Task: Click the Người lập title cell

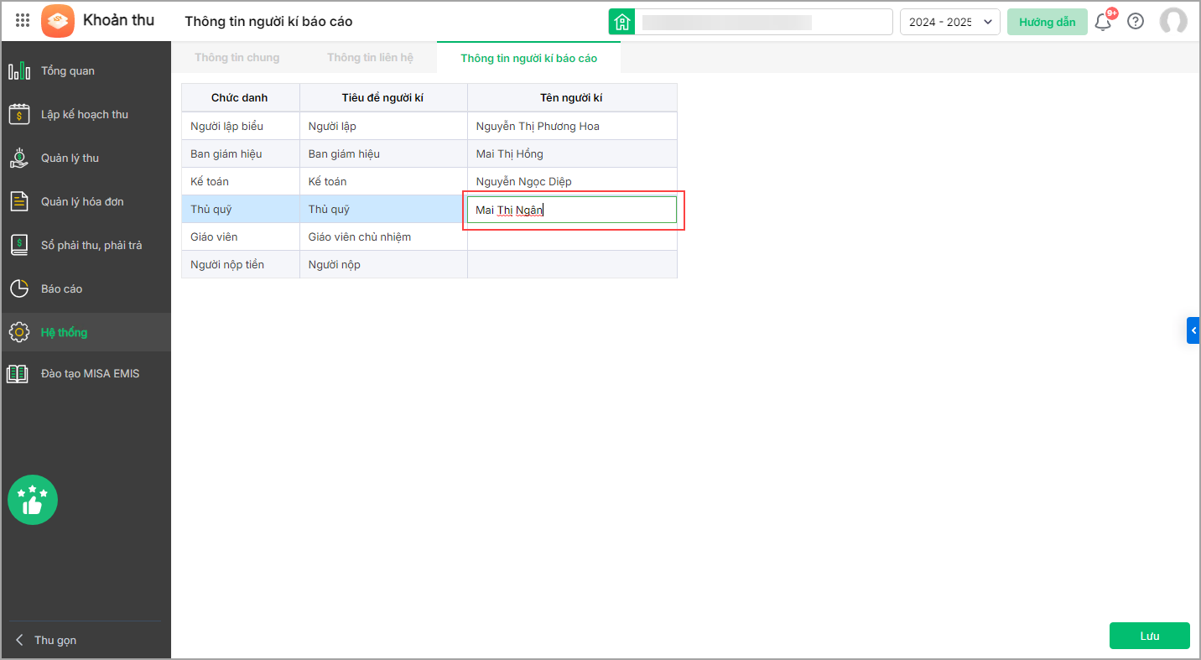Action: point(383,126)
